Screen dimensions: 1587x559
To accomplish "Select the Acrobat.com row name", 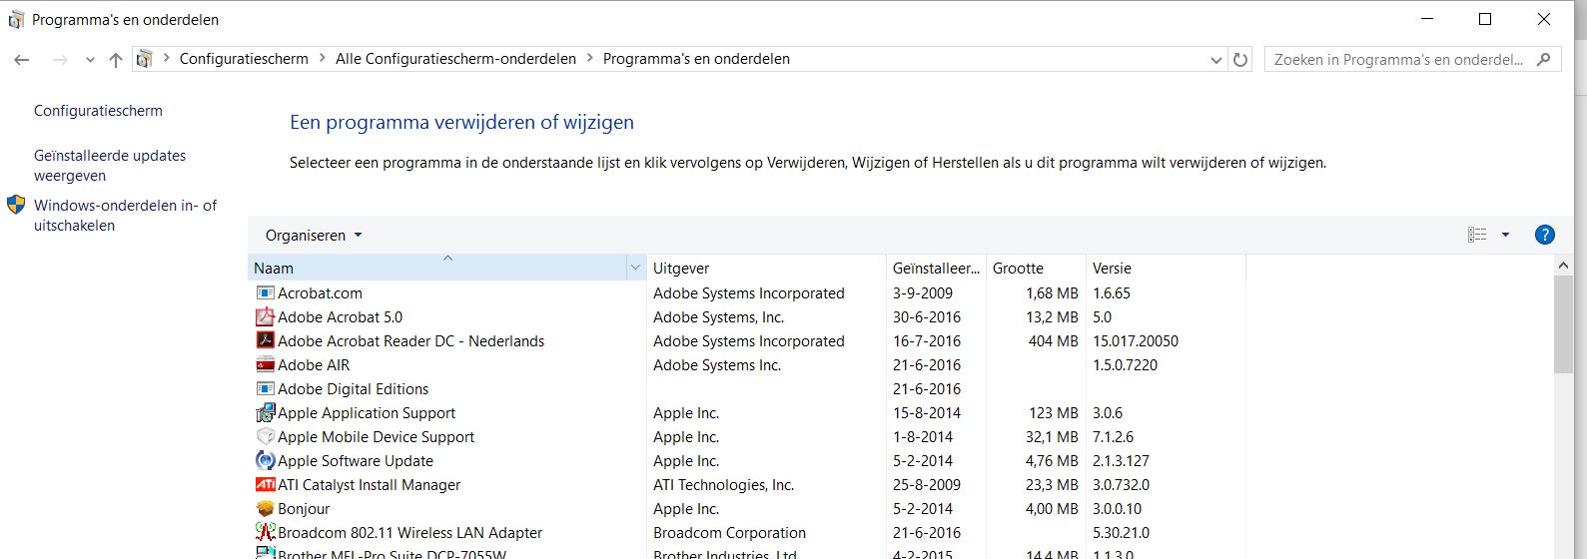I will (x=320, y=292).
